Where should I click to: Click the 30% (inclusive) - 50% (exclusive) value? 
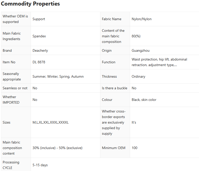click(x=57, y=148)
